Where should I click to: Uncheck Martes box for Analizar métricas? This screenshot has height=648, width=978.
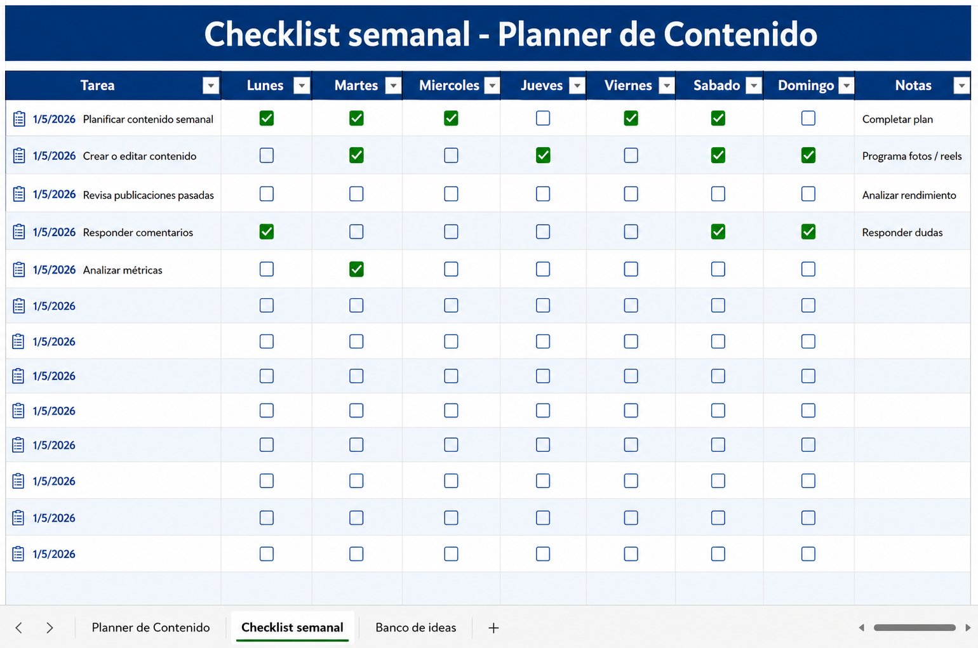[x=356, y=269]
